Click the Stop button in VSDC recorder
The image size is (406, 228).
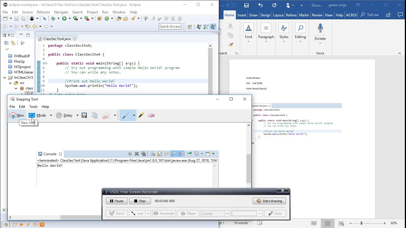(x=140, y=201)
